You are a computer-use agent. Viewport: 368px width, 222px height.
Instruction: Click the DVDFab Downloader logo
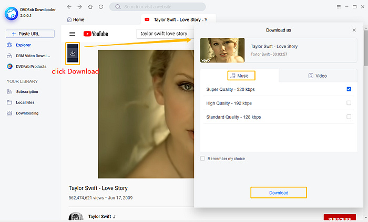(x=11, y=14)
